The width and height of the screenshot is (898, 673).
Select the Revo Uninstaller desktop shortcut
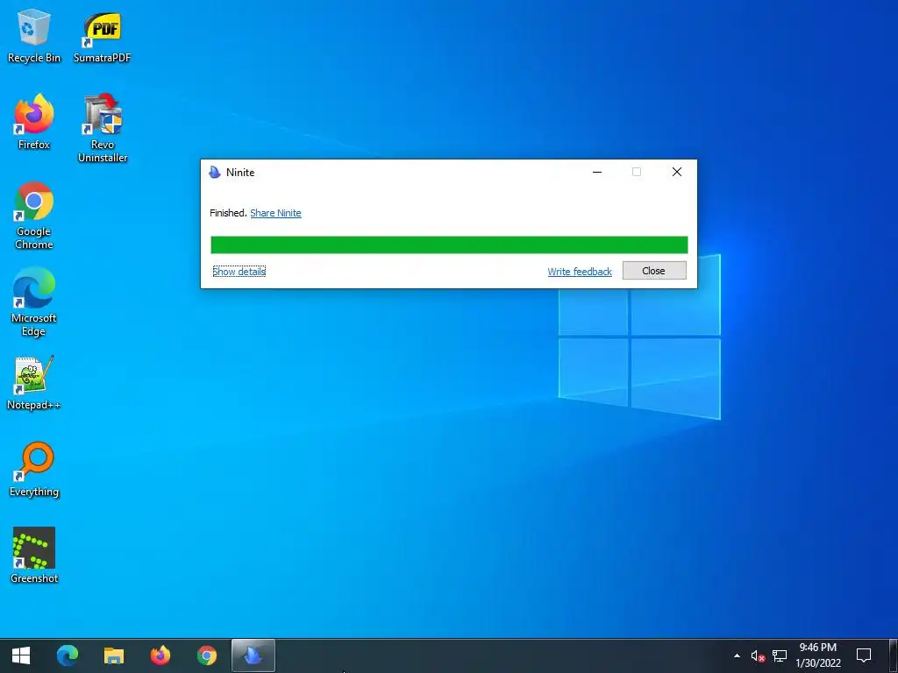pos(103,128)
